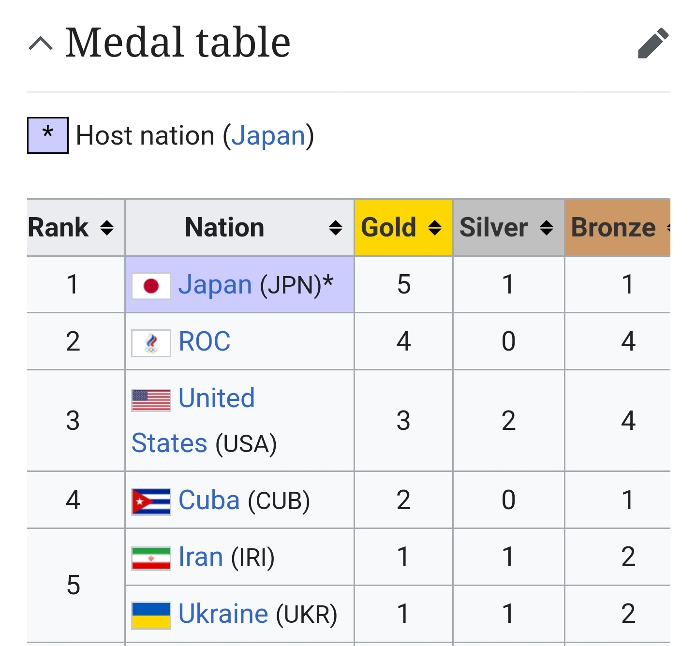The height and width of the screenshot is (646, 696).
Task: Open Japan link in host nation note
Action: pos(268,136)
